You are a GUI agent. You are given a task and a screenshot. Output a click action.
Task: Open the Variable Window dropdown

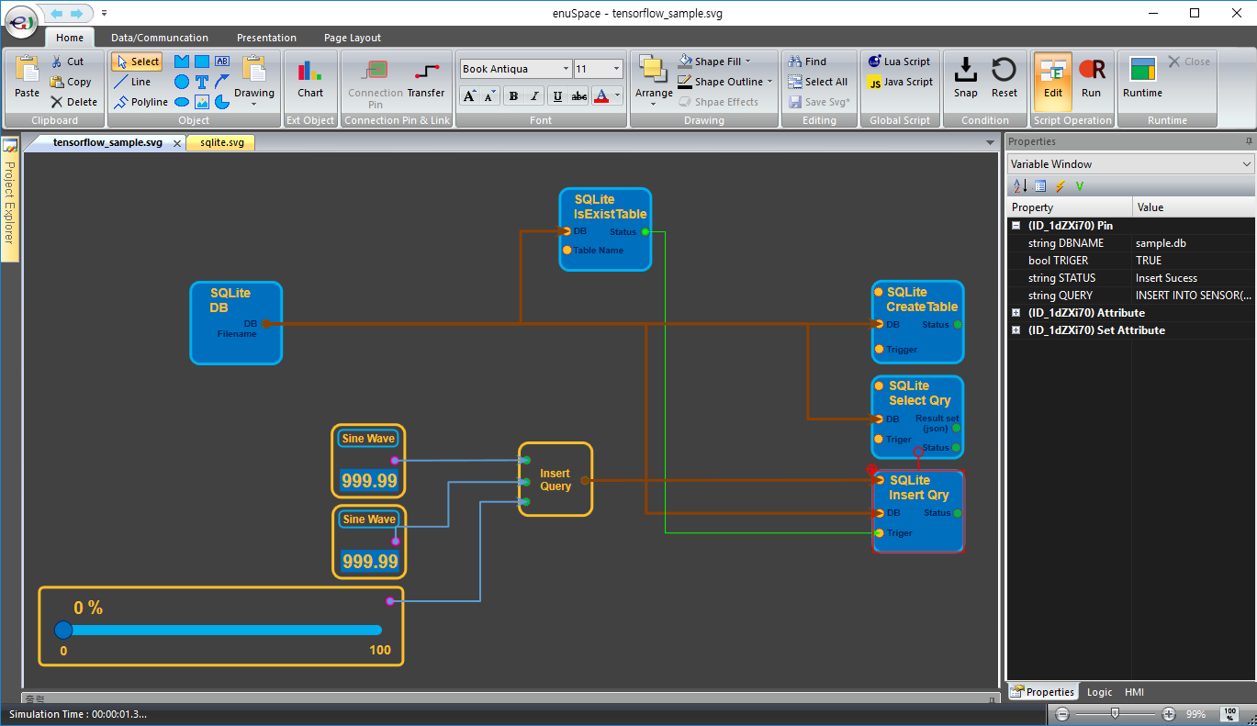pos(1246,164)
